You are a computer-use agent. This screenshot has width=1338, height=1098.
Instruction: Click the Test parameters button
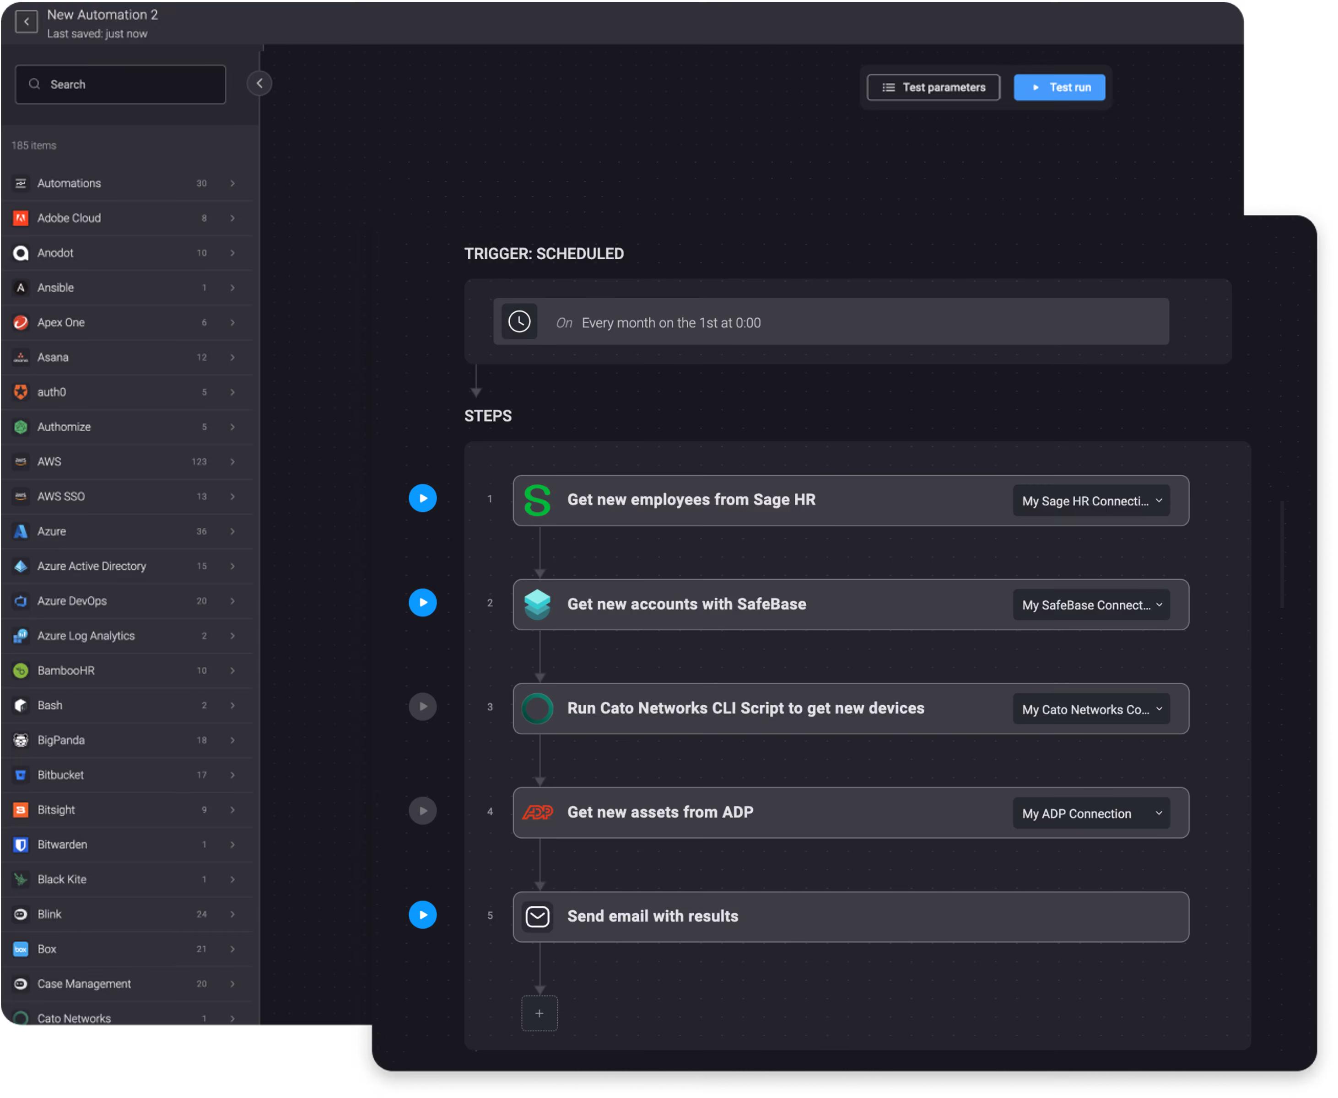pos(933,87)
